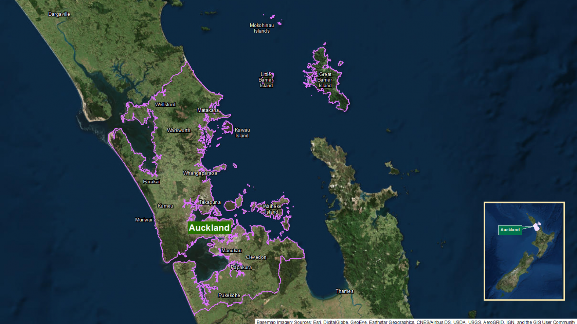Image resolution: width=577 pixels, height=324 pixels.
Task: Click the Matakana place label
Action: tap(208, 110)
